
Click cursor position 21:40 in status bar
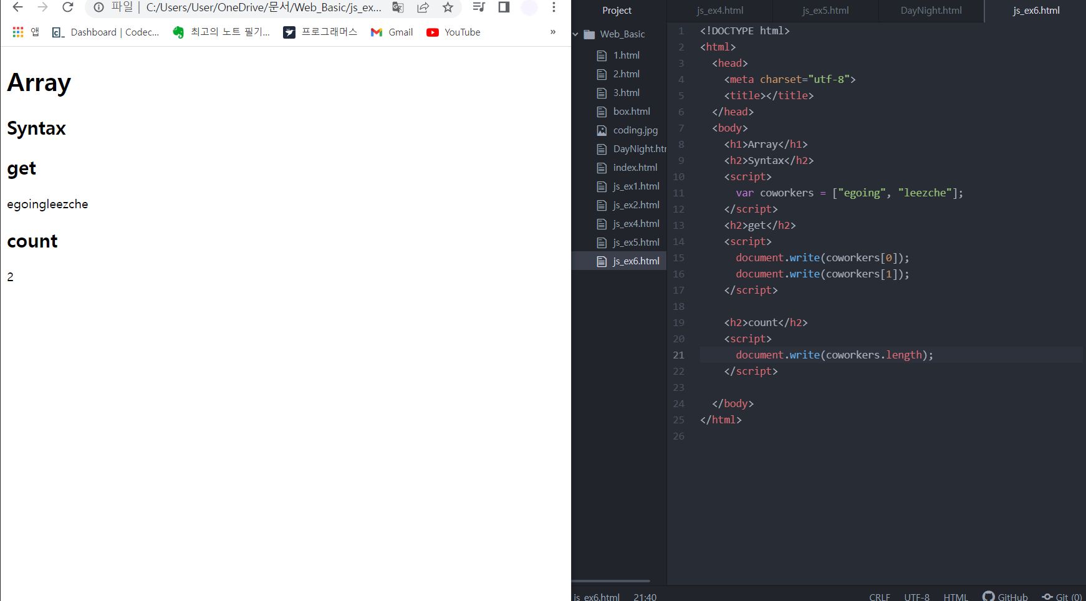pyautogui.click(x=645, y=597)
